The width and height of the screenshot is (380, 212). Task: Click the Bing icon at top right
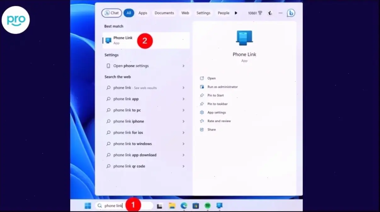click(291, 13)
